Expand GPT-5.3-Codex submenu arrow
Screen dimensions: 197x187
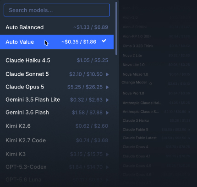tap(108, 167)
